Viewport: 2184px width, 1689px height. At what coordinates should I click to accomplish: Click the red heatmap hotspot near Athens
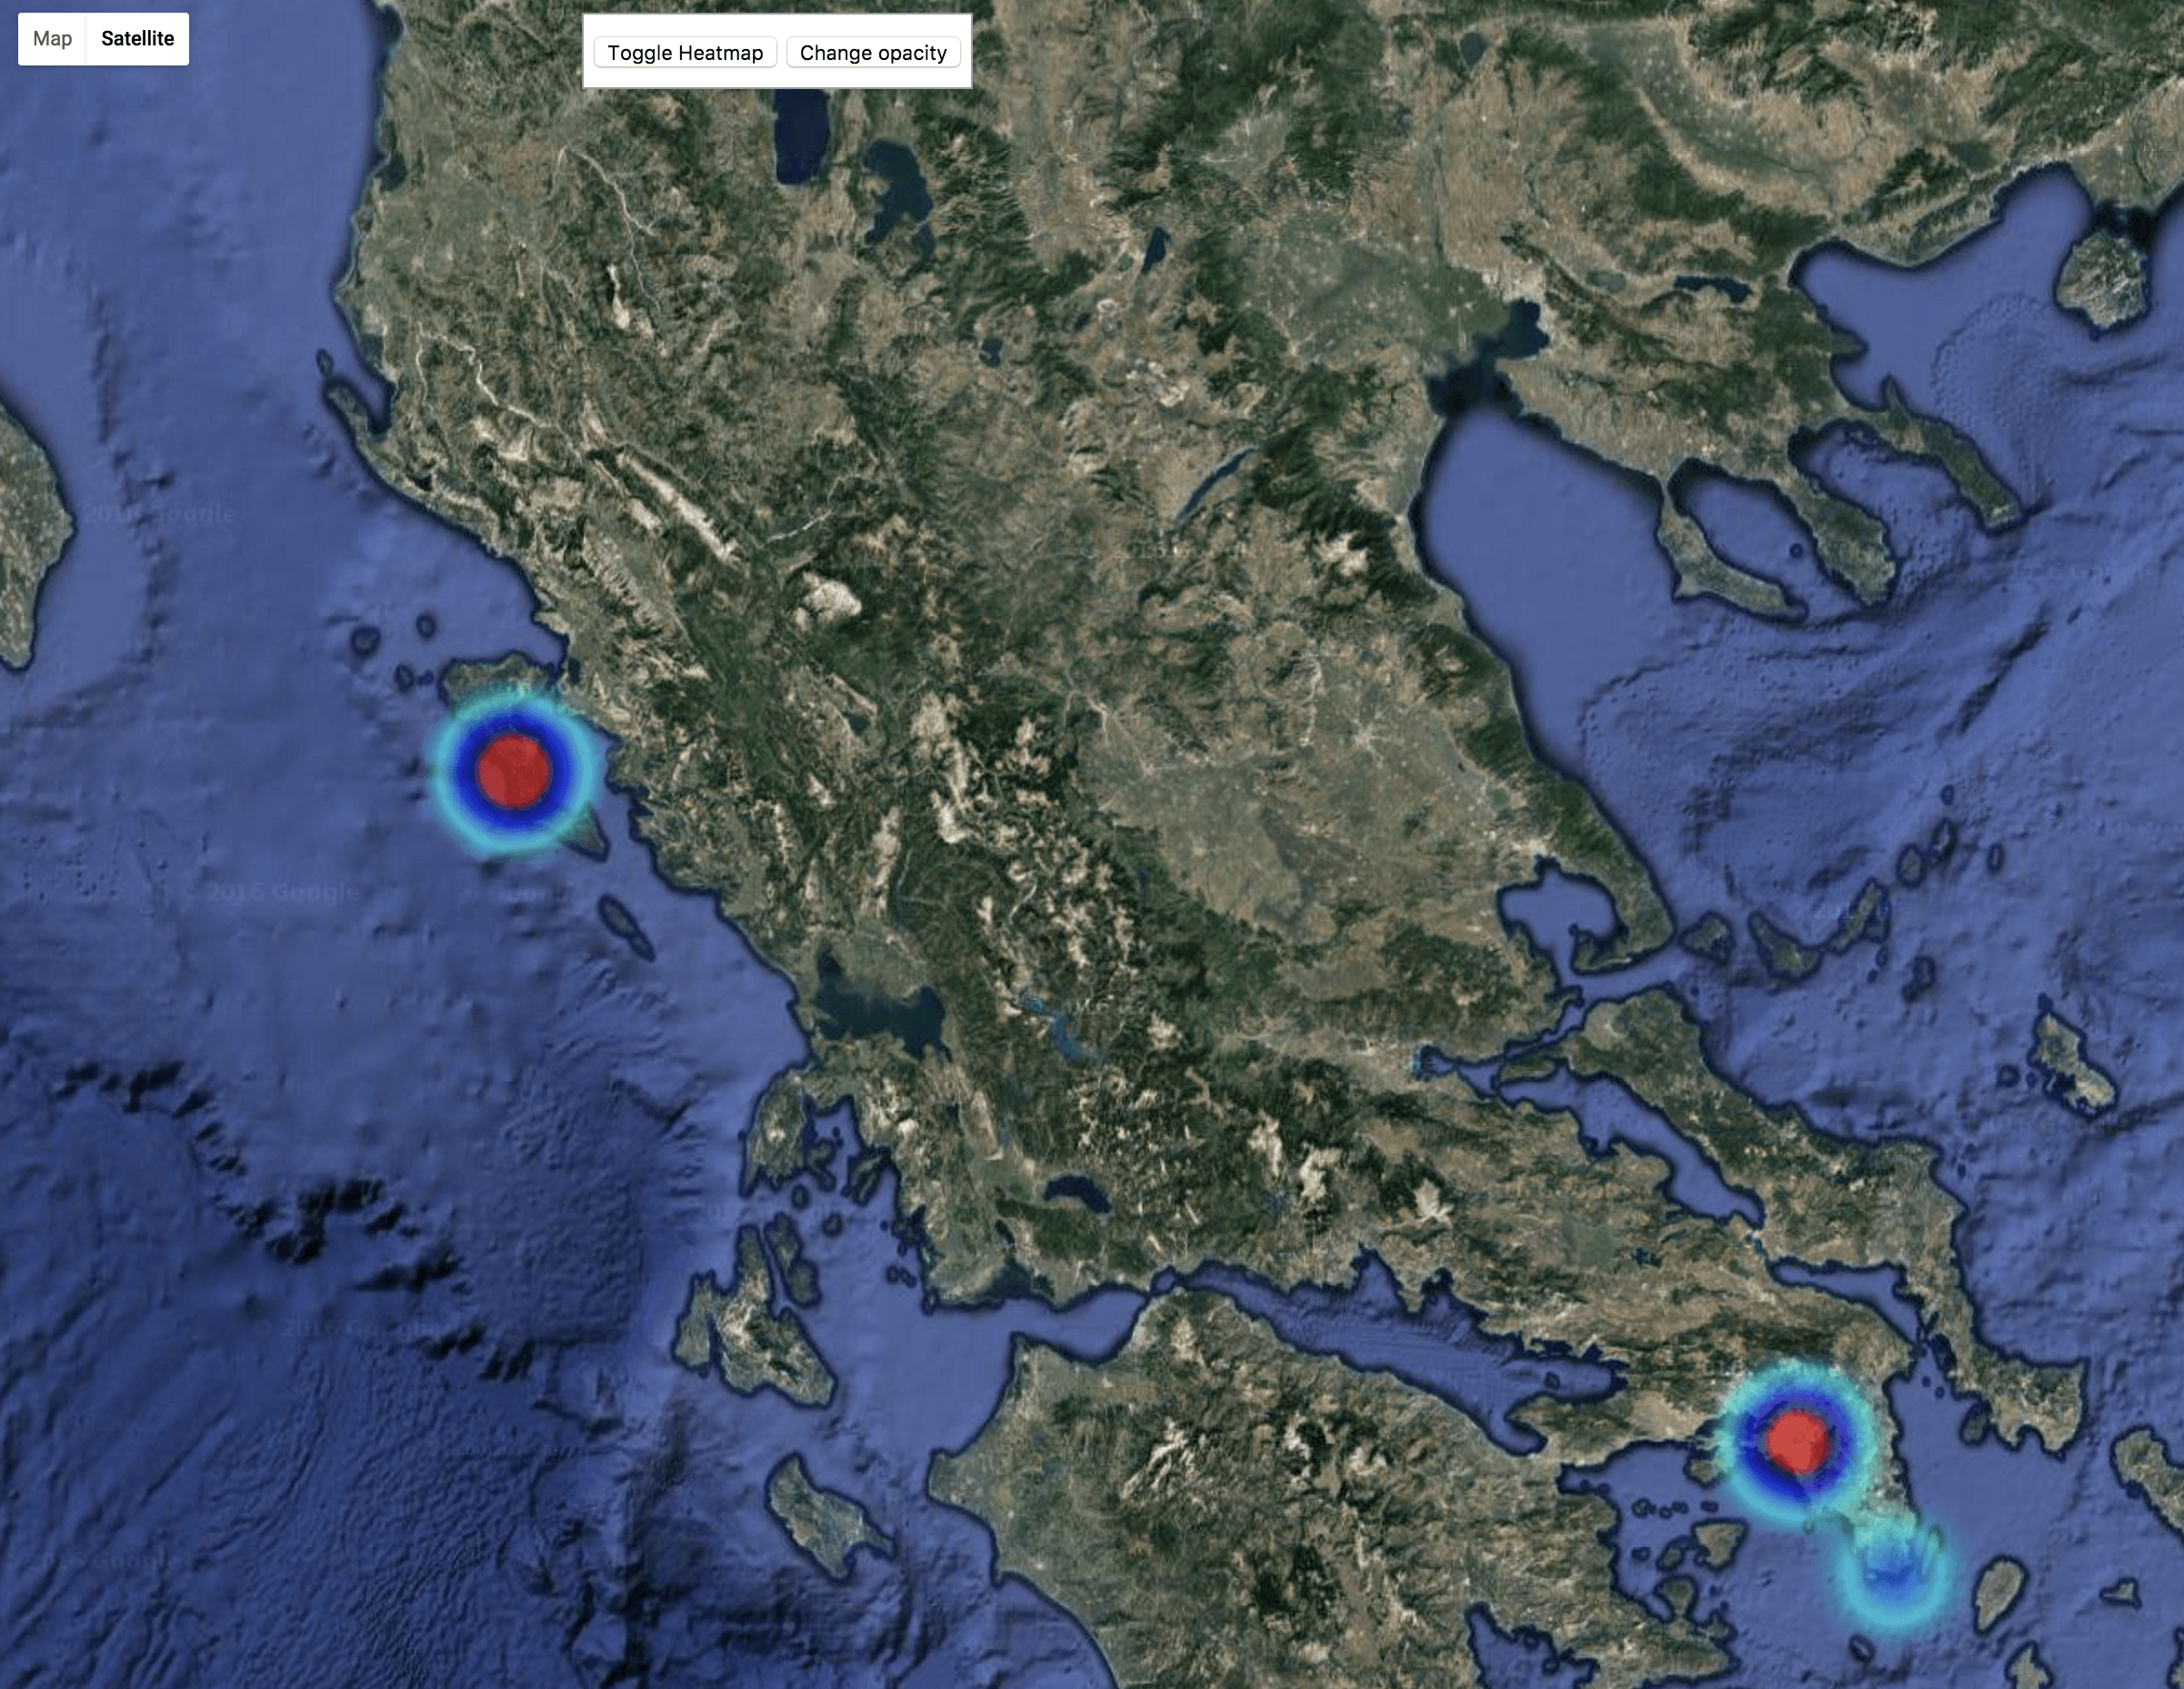point(1797,1444)
